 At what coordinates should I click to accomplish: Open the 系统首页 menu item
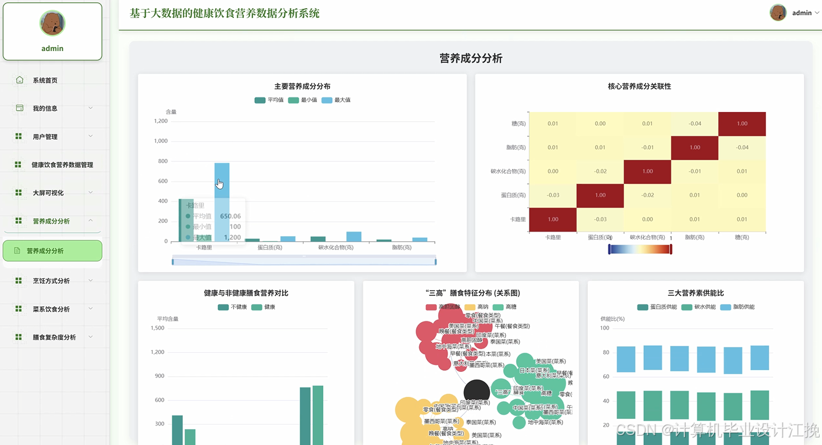tap(52, 80)
